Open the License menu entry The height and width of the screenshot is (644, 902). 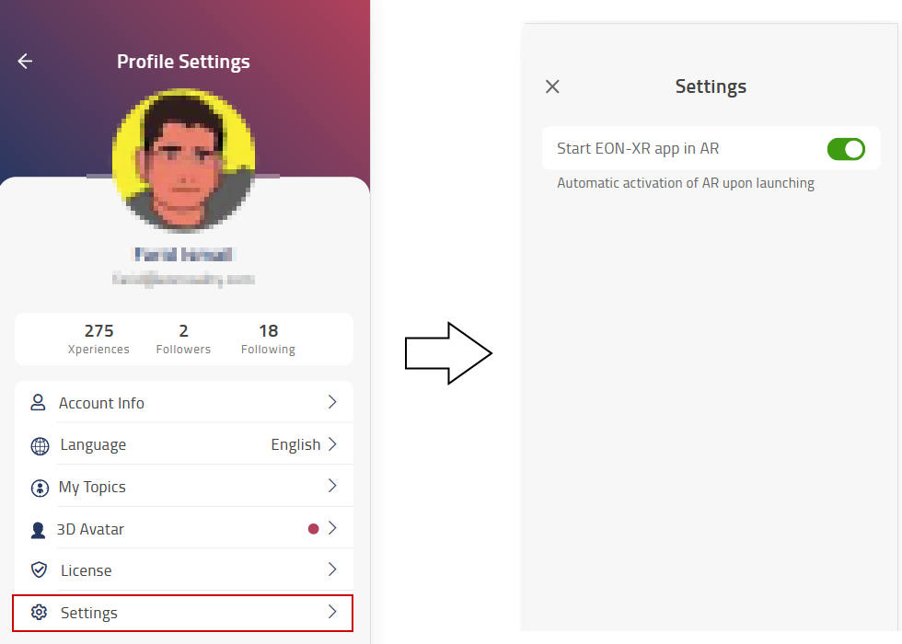point(87,570)
